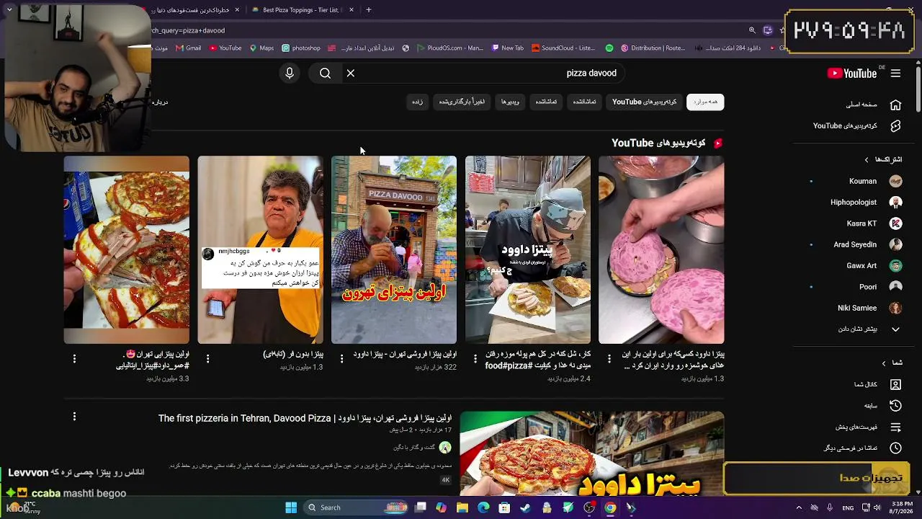Open the Shorts icon in sidebar
The width and height of the screenshot is (922, 519).
895,125
